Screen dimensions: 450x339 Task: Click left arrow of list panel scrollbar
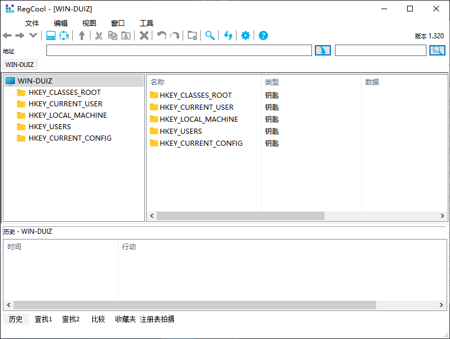[152, 216]
